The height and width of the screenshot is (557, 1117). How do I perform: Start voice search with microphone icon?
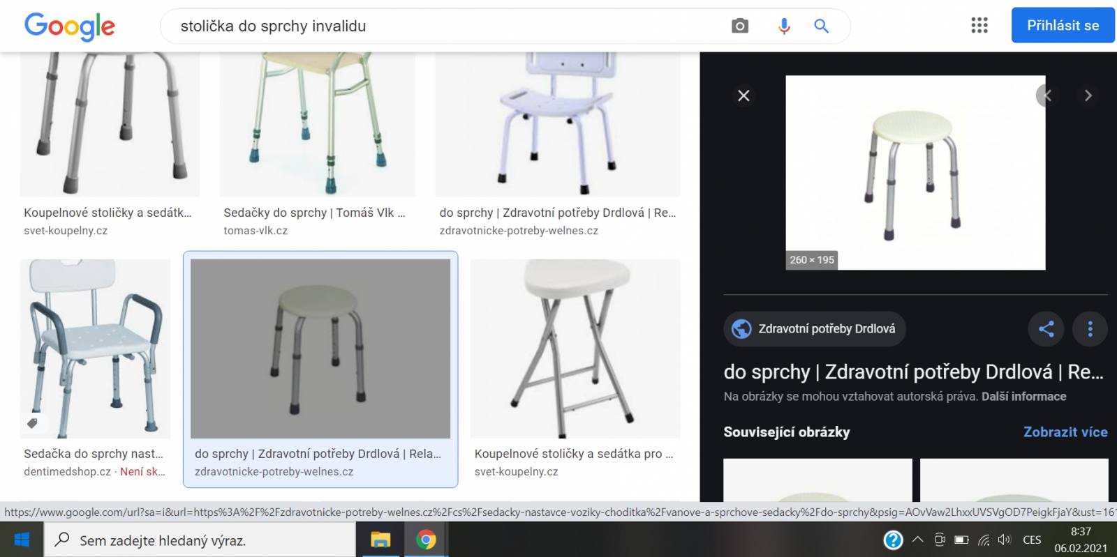pyautogui.click(x=784, y=26)
